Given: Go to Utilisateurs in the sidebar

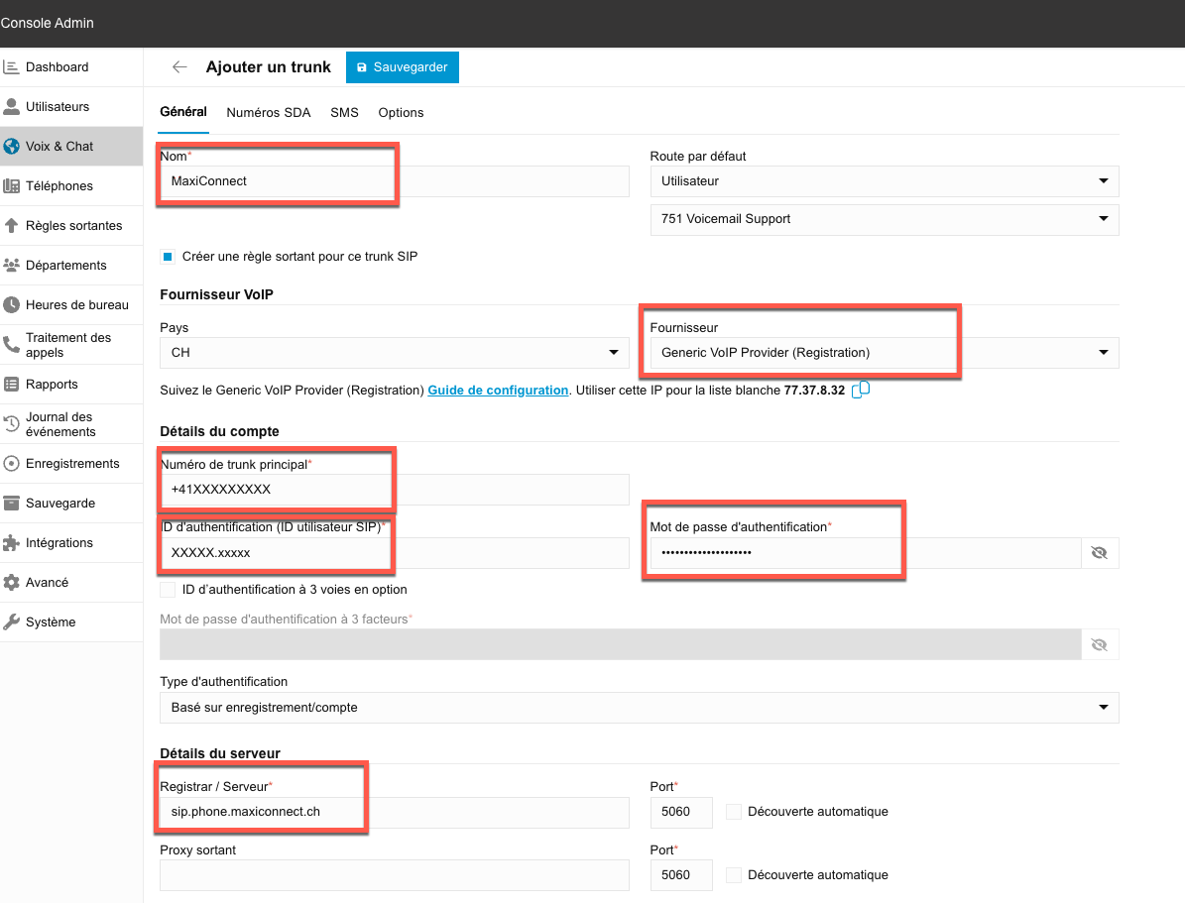Looking at the screenshot, I should click(57, 107).
